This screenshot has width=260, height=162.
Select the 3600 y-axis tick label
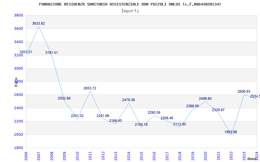(x=19, y=29)
